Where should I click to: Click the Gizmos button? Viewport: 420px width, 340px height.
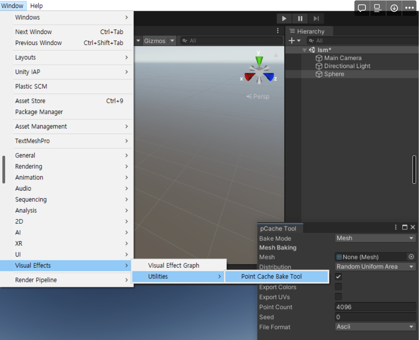pos(155,41)
